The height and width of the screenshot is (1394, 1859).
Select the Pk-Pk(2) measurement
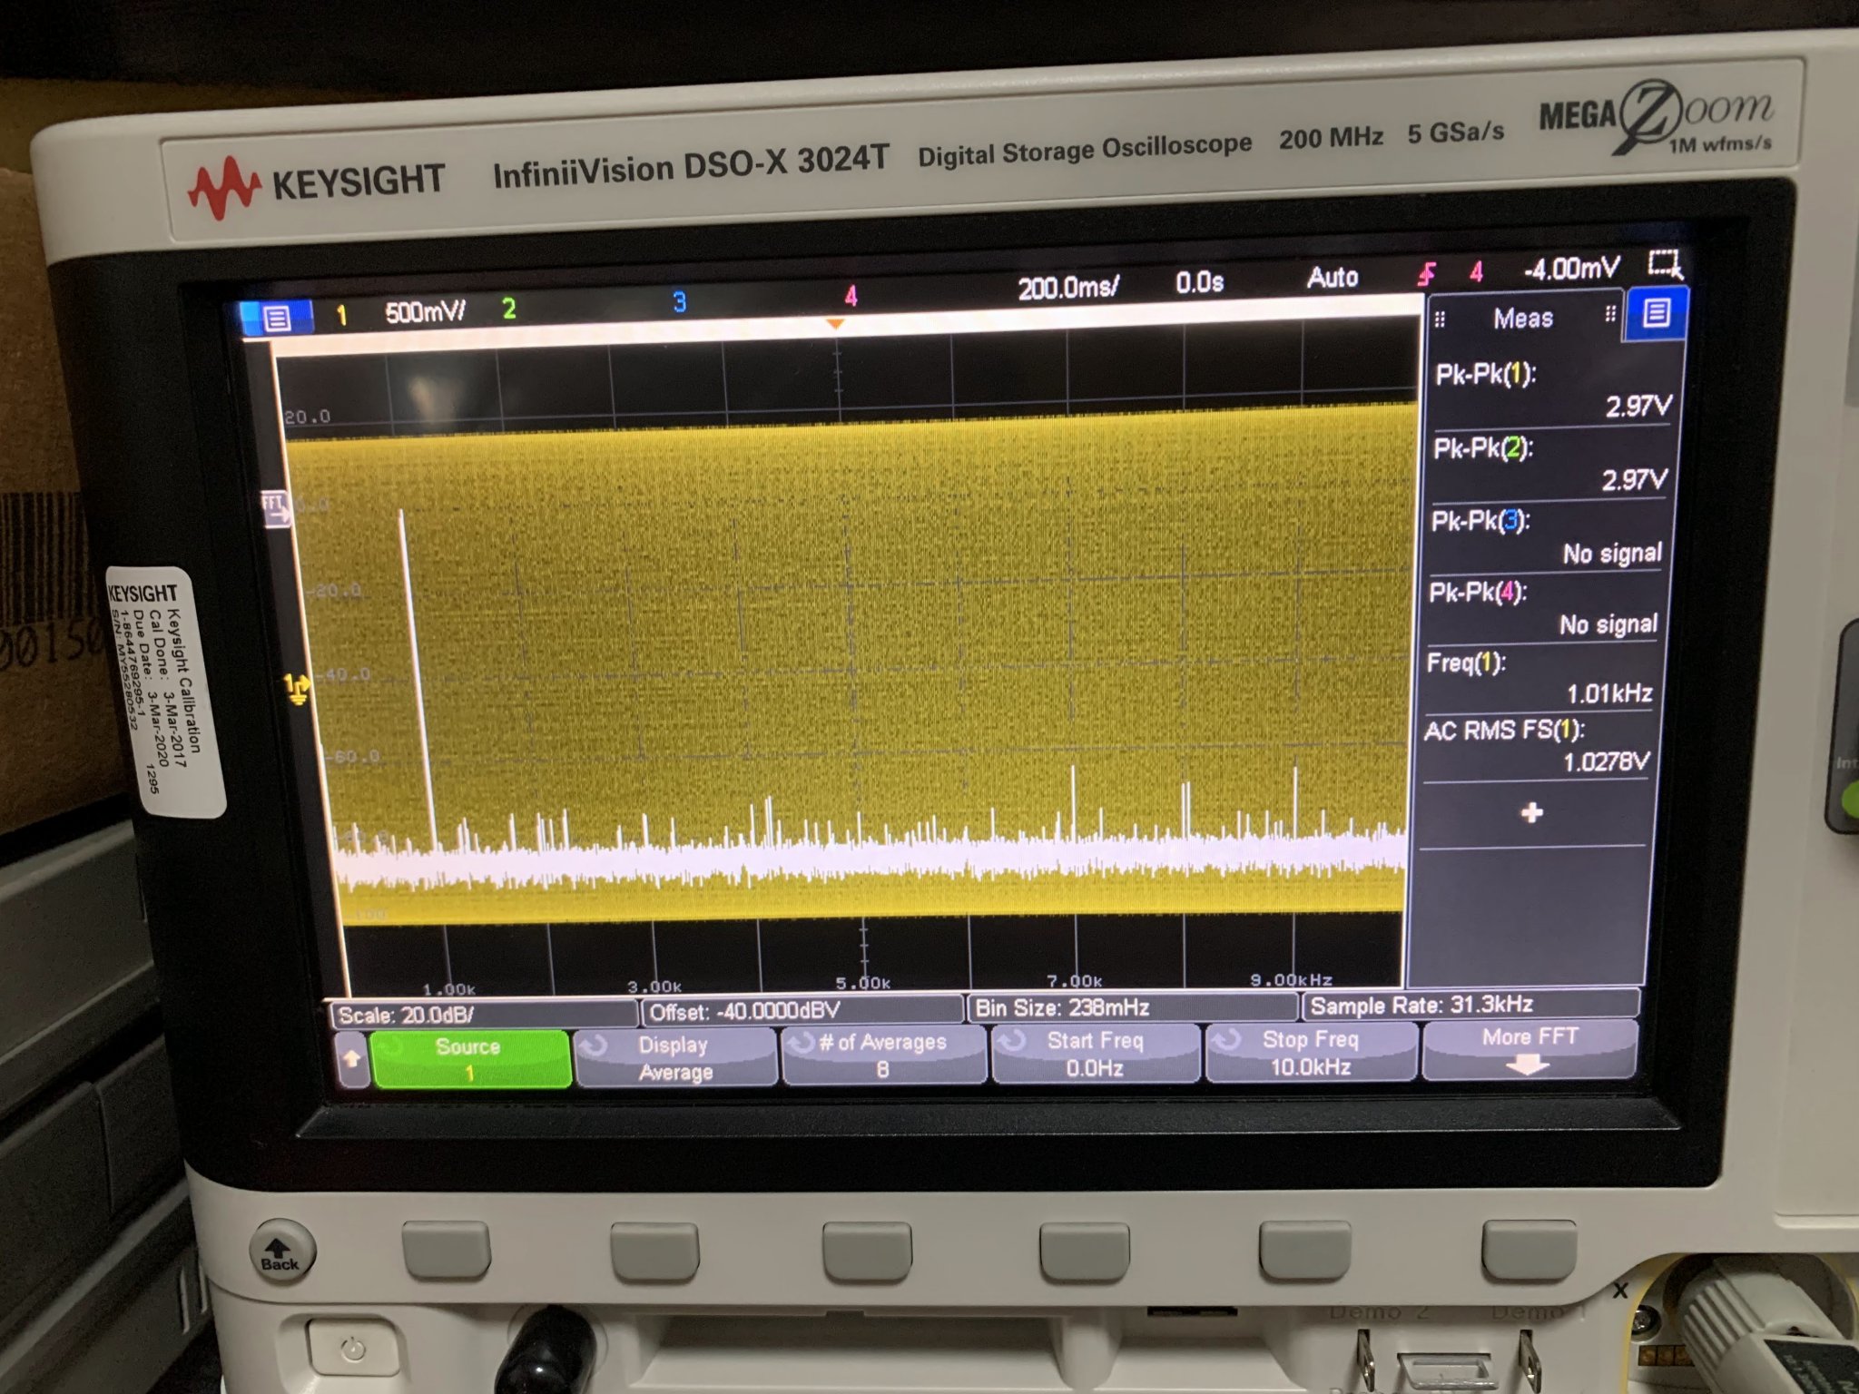[1549, 464]
